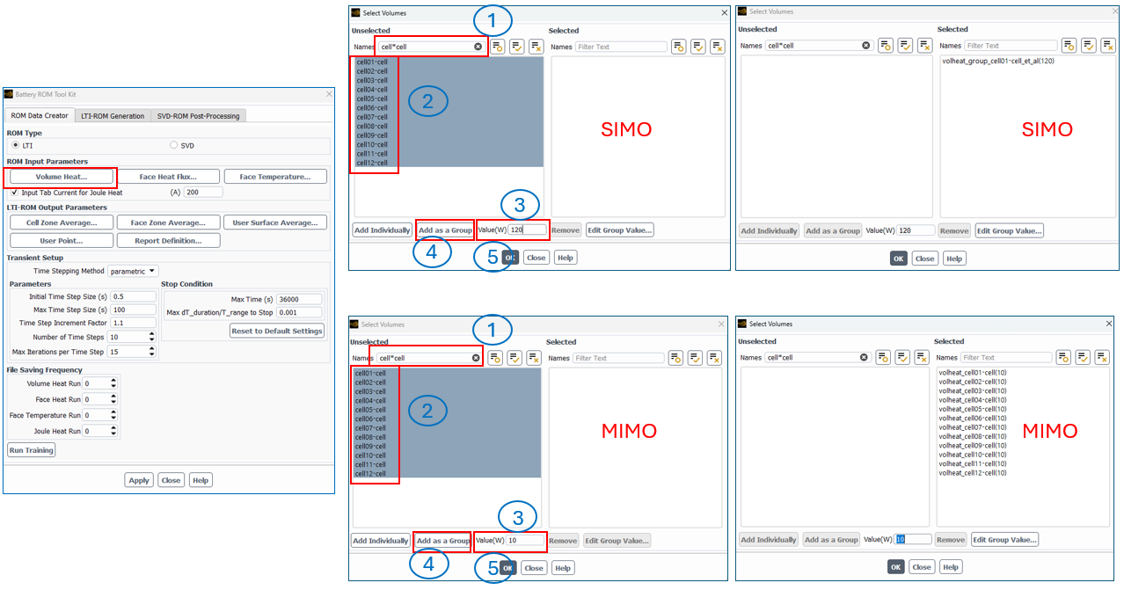Select the SVD ROM type radio button
The image size is (1124, 590).
[173, 145]
